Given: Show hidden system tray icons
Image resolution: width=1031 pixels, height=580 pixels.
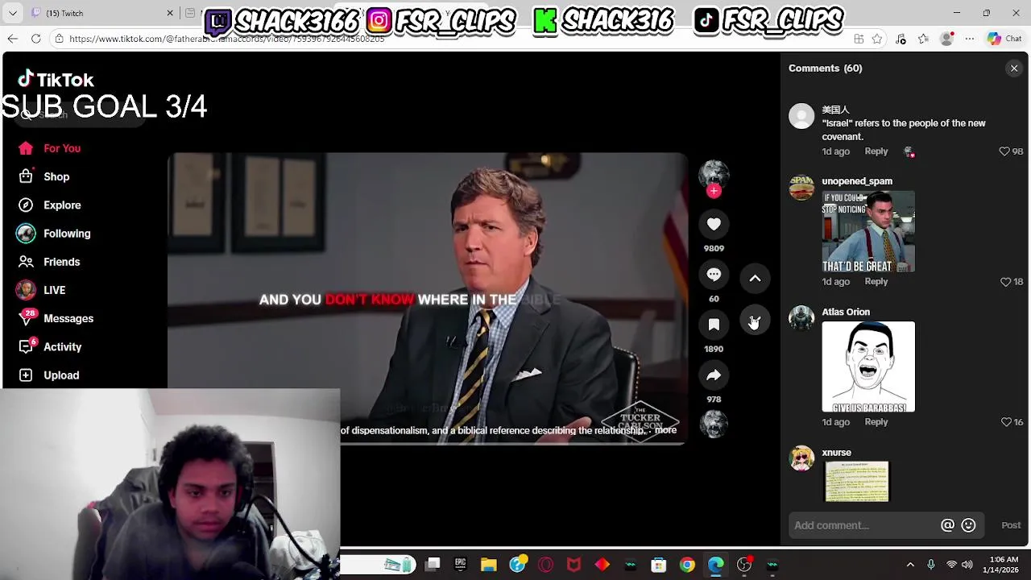Looking at the screenshot, I should point(910,565).
